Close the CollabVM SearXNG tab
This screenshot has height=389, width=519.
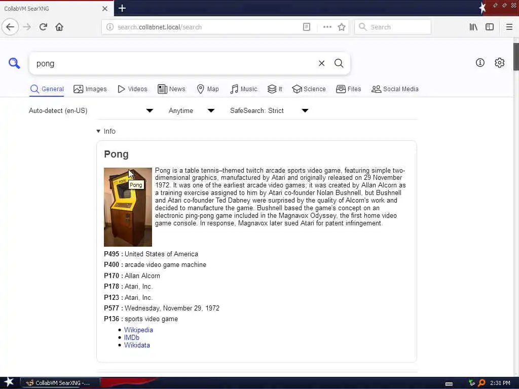(x=104, y=9)
